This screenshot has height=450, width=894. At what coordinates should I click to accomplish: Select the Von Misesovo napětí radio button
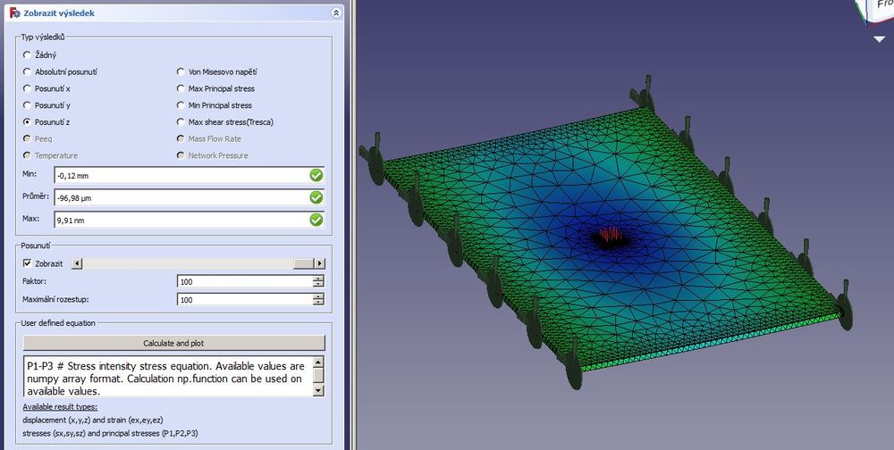tap(181, 72)
